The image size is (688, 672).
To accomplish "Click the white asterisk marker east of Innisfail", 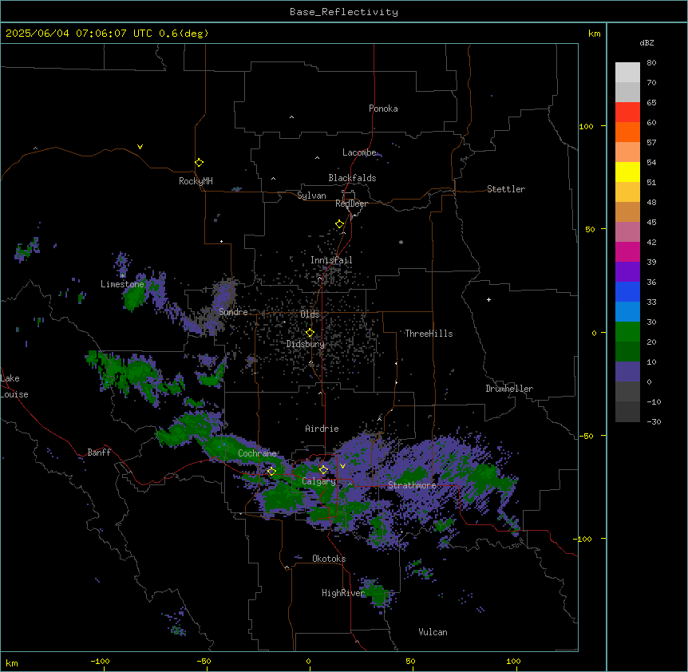I will point(401,242).
